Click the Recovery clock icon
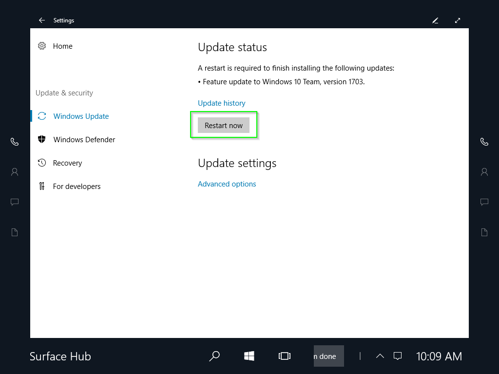Screen dimensions: 499x374 pos(42,163)
